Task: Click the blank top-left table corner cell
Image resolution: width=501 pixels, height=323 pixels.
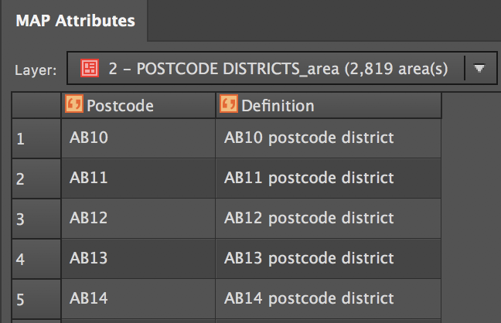Action: coord(36,105)
